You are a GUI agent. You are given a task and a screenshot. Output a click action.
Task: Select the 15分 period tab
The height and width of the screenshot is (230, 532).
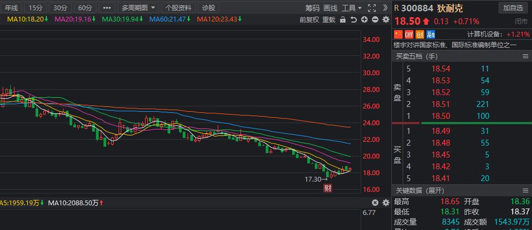(36, 8)
